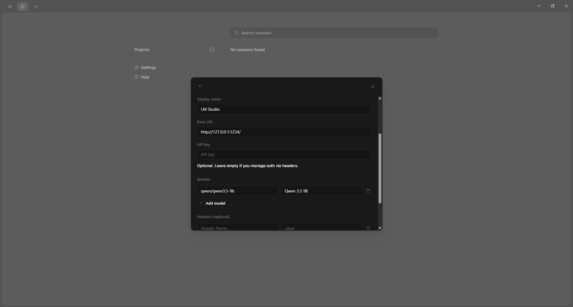The image size is (573, 307).
Task: Open the hamburger menu icon
Action: point(10,7)
